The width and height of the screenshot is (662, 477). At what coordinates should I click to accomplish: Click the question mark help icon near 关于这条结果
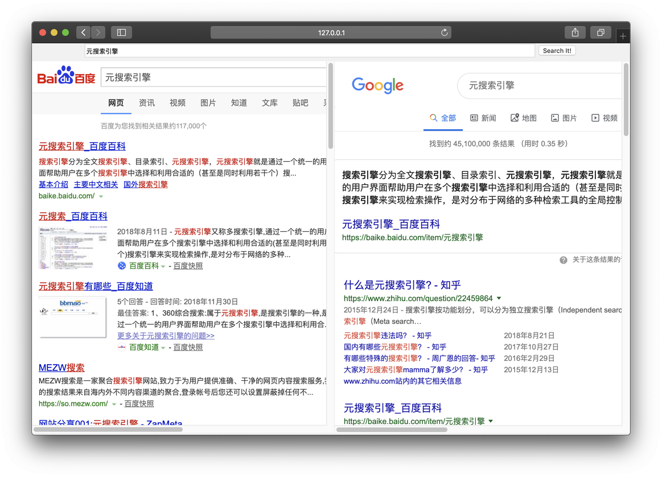[563, 260]
